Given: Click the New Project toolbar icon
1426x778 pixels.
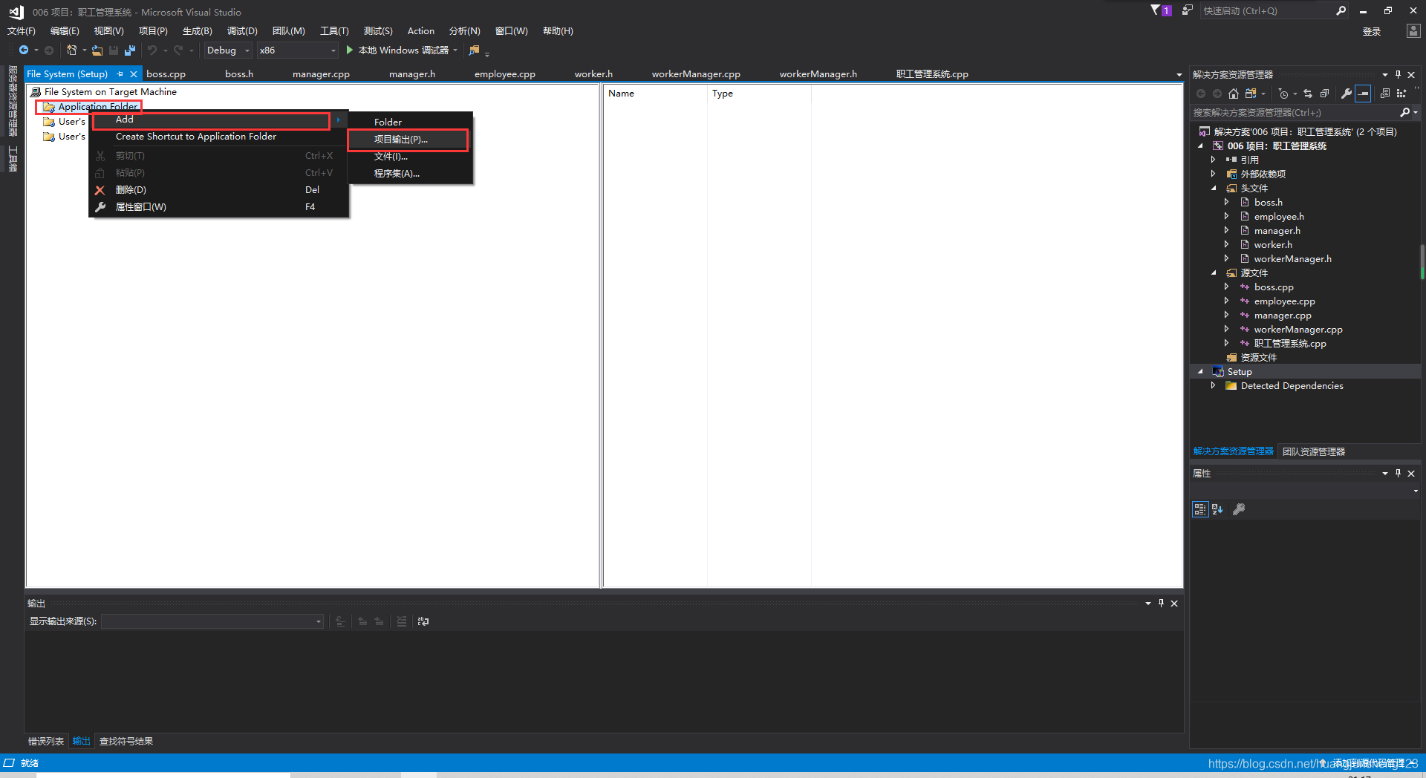Looking at the screenshot, I should tap(72, 50).
